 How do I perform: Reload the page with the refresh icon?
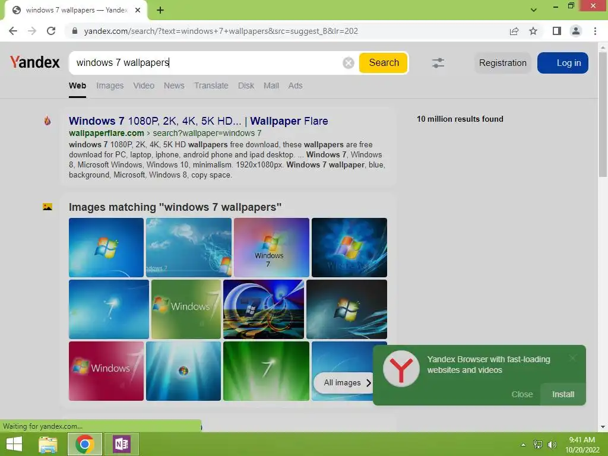51,31
